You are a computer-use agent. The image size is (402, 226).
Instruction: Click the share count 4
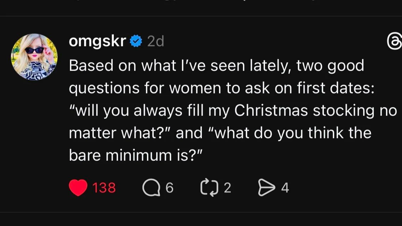point(285,188)
